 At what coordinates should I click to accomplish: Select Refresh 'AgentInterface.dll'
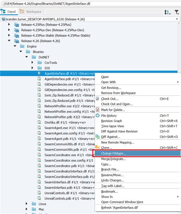(x=137, y=208)
